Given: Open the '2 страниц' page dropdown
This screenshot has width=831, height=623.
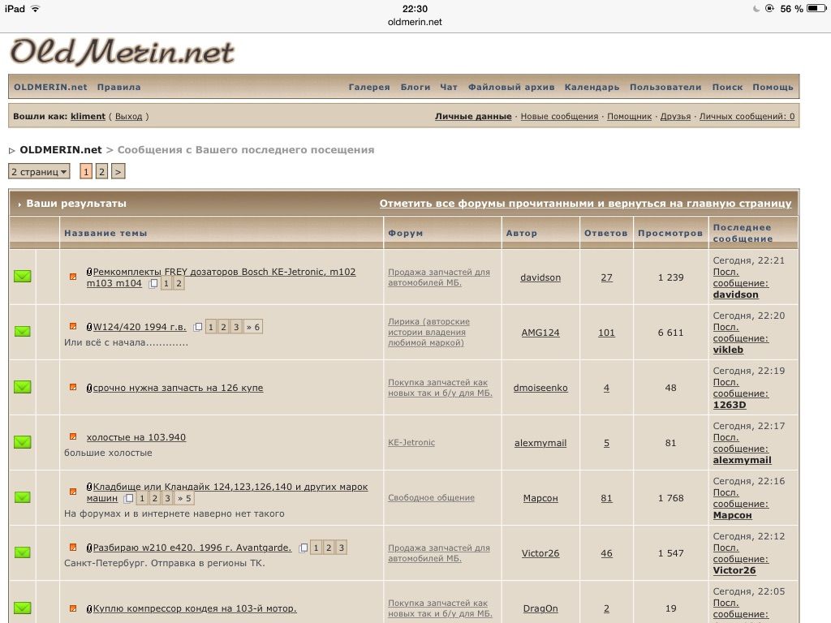Looking at the screenshot, I should pos(39,172).
